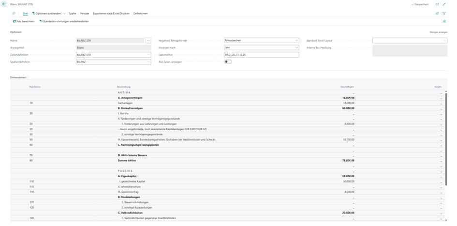The width and height of the screenshot is (457, 226).
Task: Click Neu berechnen refresh action
Action: [24, 21]
